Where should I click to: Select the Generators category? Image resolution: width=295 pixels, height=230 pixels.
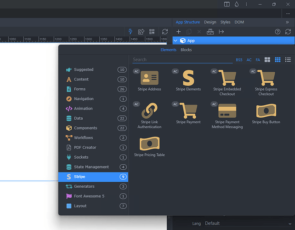pos(93,186)
